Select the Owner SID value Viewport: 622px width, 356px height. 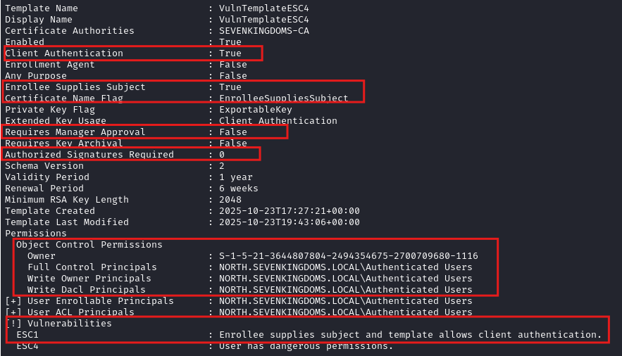348,255
